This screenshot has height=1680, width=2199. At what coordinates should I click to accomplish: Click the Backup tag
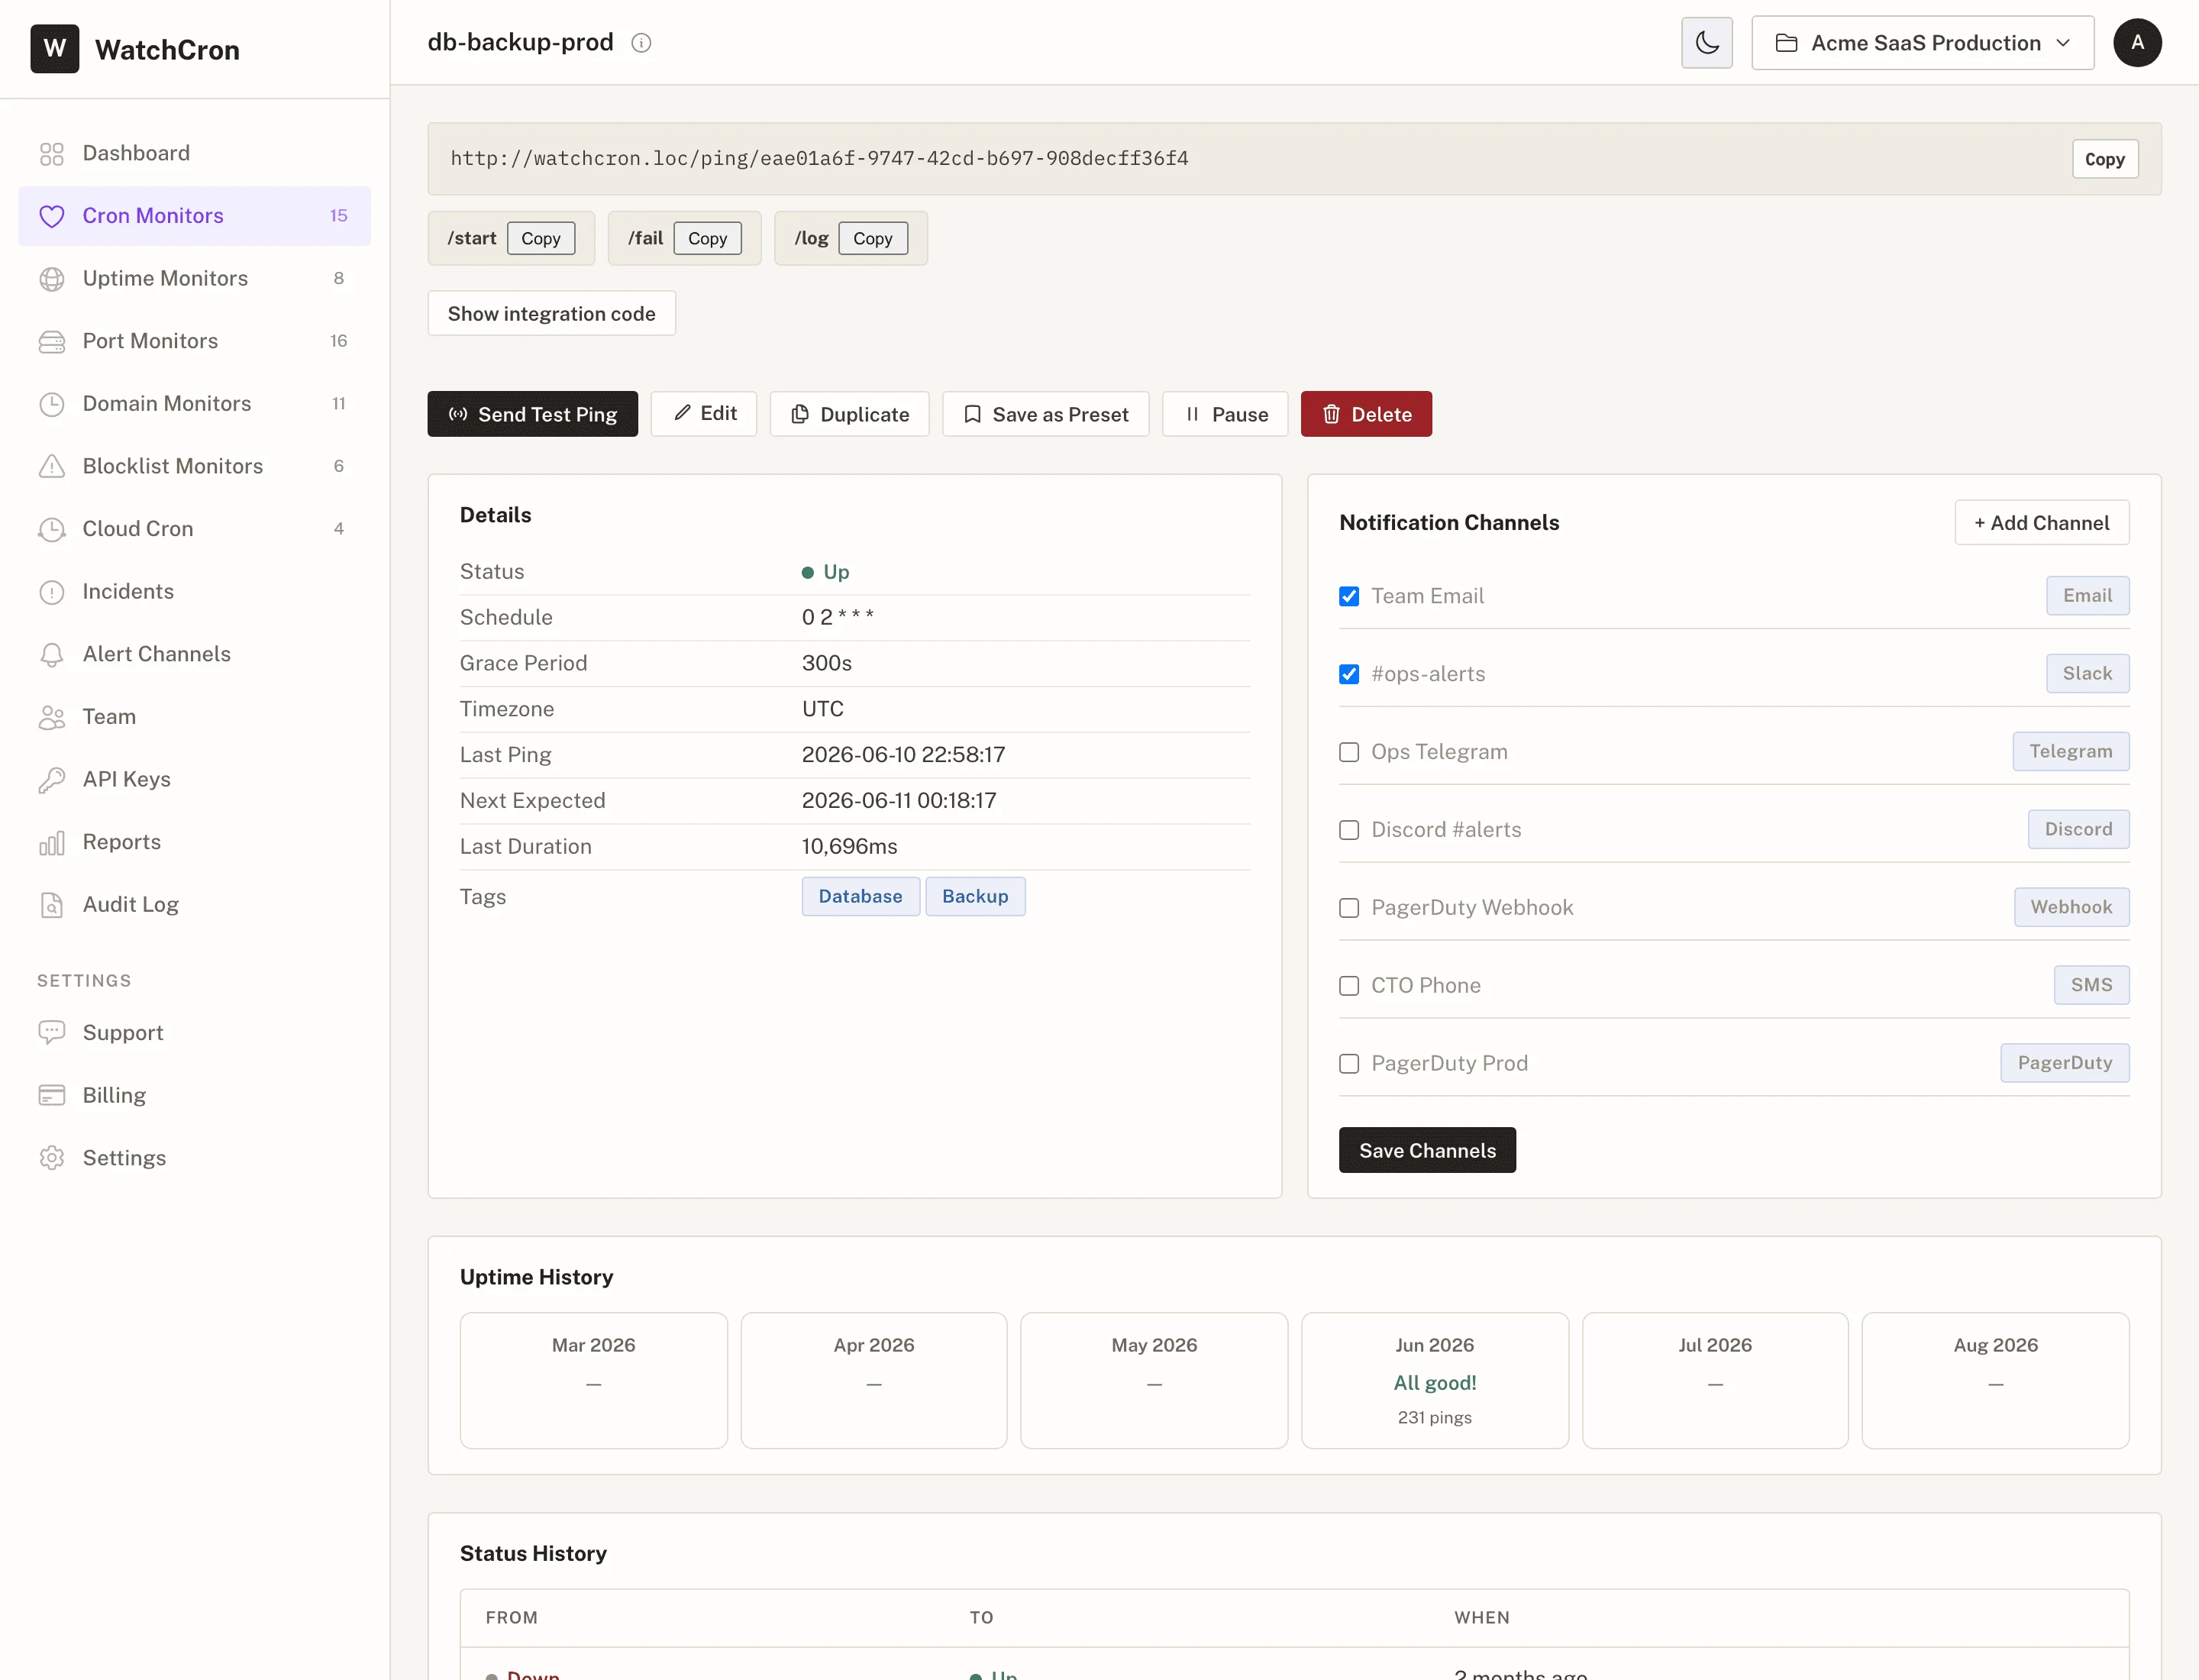click(x=975, y=897)
